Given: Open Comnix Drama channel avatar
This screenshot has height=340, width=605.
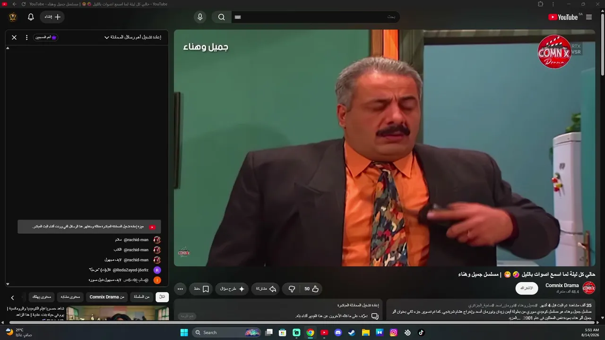Looking at the screenshot, I should point(589,288).
